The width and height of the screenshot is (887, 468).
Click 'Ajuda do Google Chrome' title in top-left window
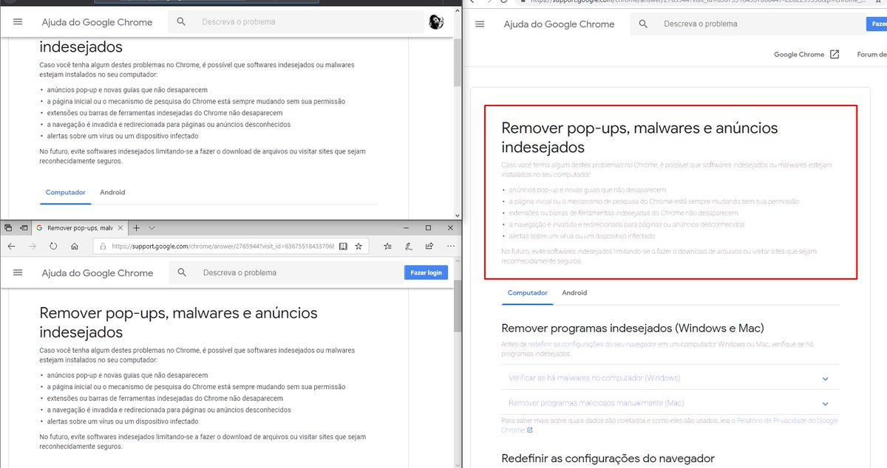pyautogui.click(x=97, y=22)
